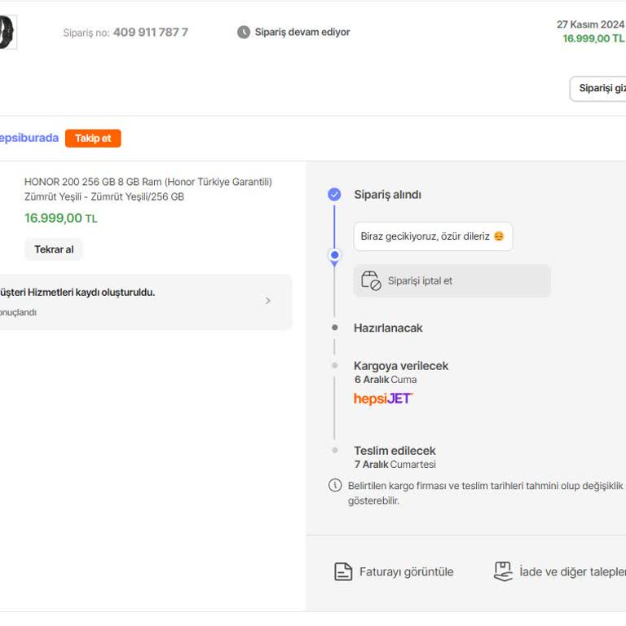
Task: Click the current progress step marker
Action: coord(334,255)
